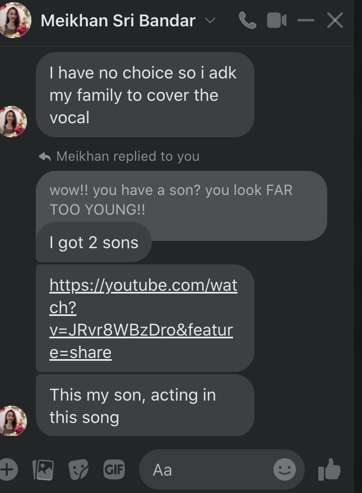This screenshot has width=362, height=493.
Task: Send a thumbs-up like
Action: tap(329, 469)
